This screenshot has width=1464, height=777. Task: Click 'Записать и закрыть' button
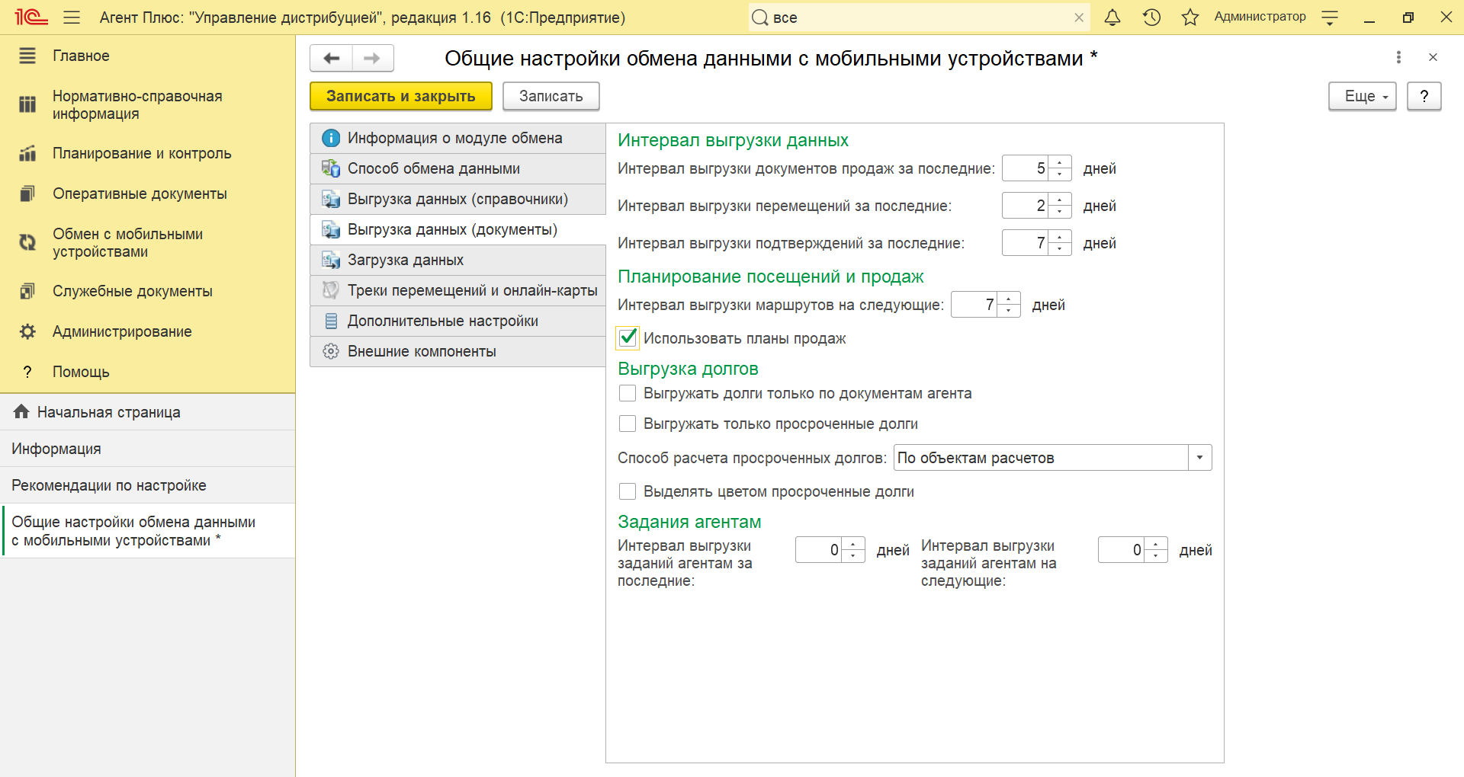point(400,97)
